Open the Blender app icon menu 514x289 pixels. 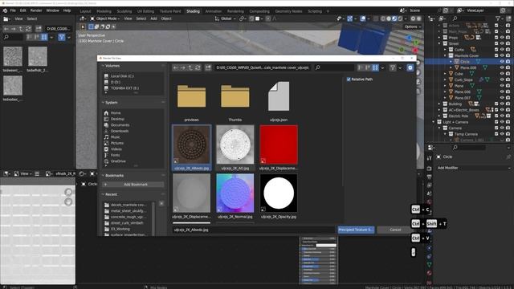[x=5, y=10]
